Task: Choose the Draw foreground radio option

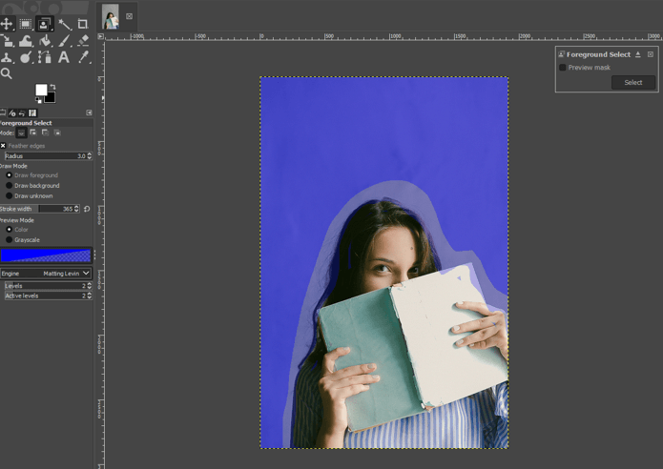Action: [9, 175]
